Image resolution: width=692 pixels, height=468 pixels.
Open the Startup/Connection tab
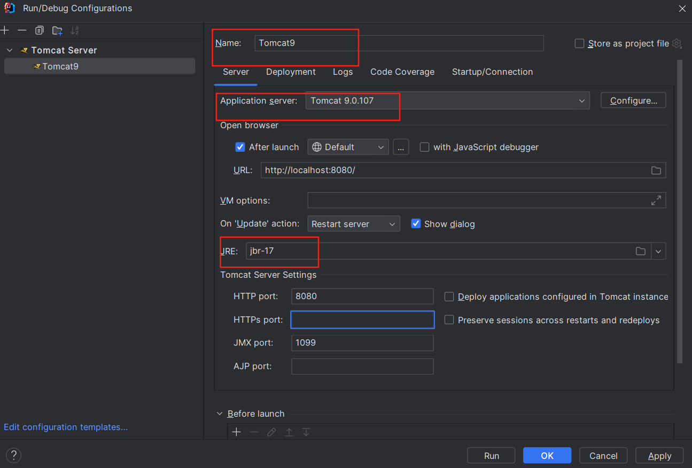(492, 72)
